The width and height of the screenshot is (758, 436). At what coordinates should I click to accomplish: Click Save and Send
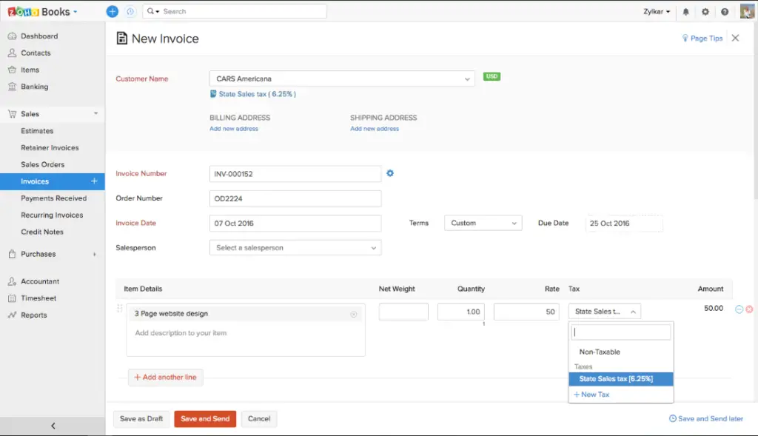[205, 418]
